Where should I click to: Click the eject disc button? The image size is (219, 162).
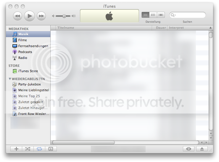(202, 149)
